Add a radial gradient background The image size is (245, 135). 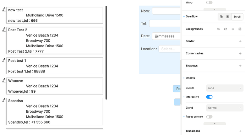240,29
